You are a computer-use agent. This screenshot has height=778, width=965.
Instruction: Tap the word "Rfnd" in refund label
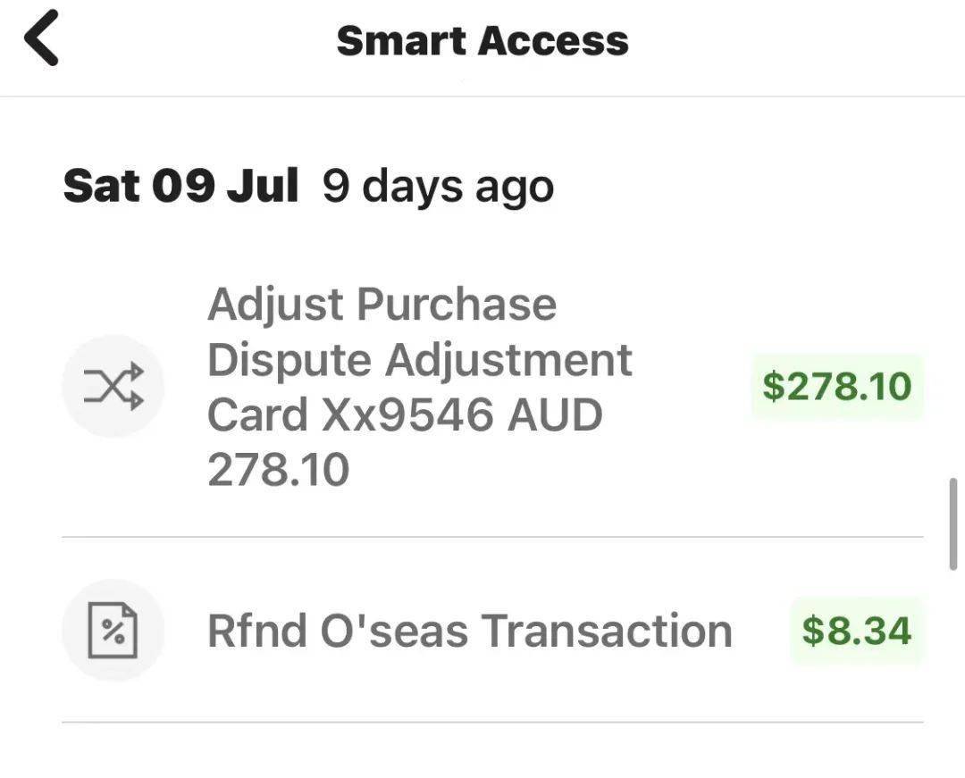pos(257,631)
